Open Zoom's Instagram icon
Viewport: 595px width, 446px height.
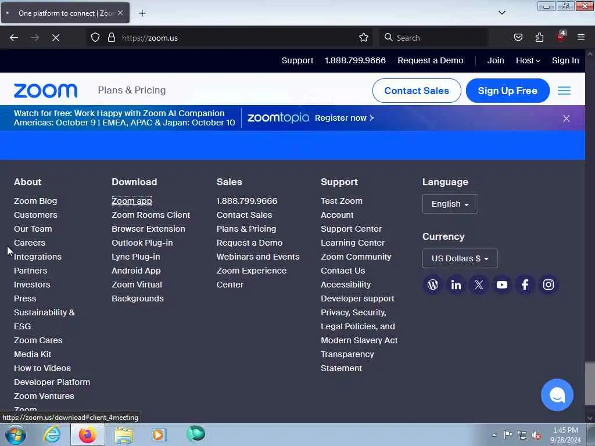(549, 285)
